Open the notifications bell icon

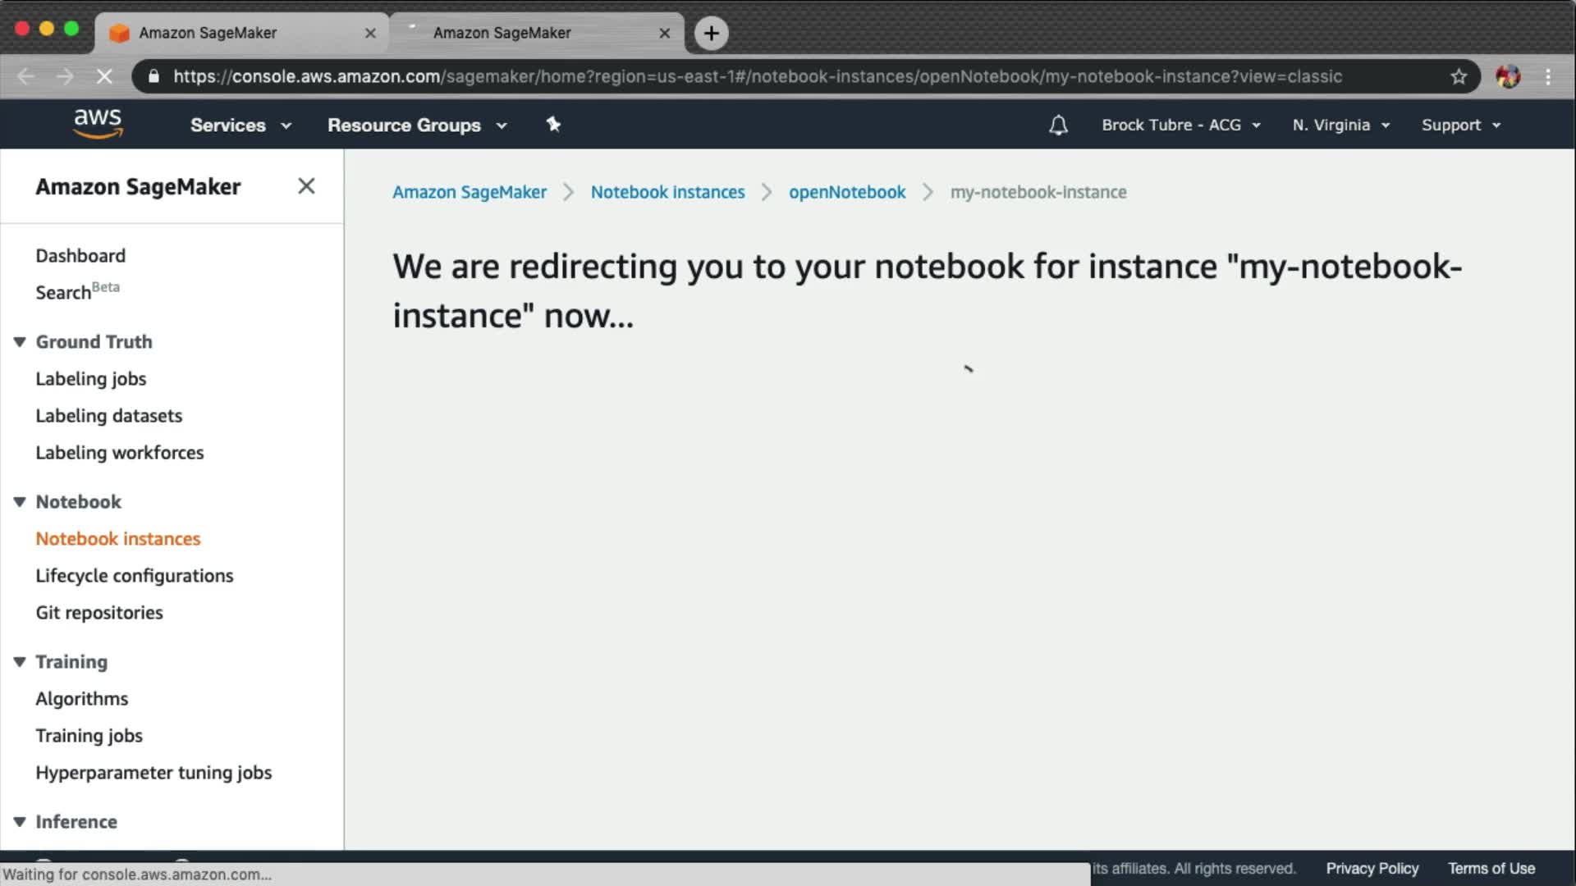[x=1058, y=125]
